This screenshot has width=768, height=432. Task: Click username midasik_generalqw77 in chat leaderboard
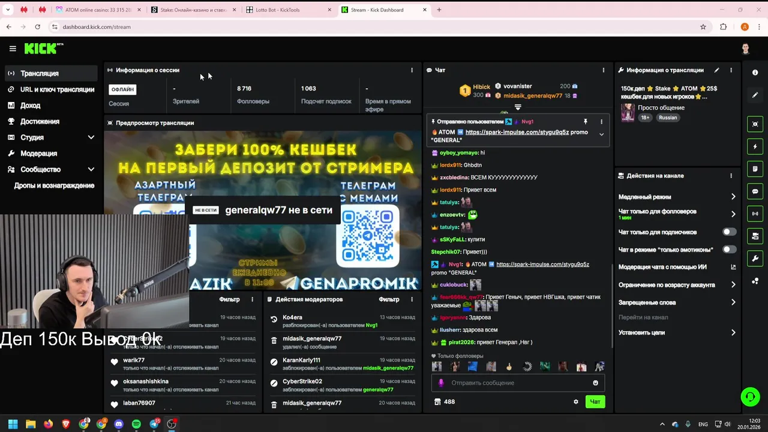(533, 96)
